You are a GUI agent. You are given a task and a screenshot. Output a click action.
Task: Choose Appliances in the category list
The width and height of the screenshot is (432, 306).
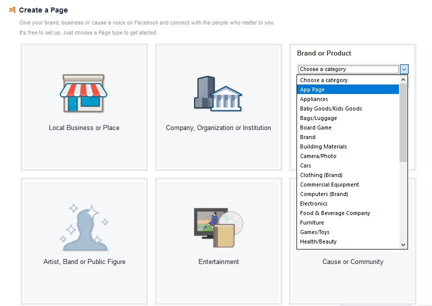[348, 99]
